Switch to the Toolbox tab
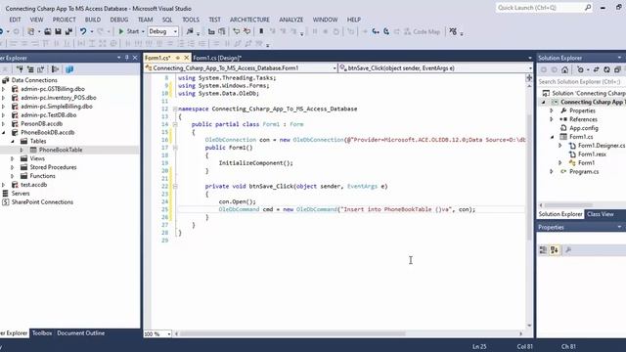The width and height of the screenshot is (626, 352). point(42,333)
